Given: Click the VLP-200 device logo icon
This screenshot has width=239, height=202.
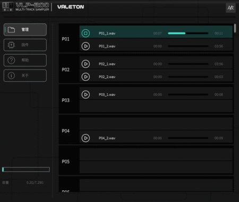Looking at the screenshot, I should click(7, 7).
